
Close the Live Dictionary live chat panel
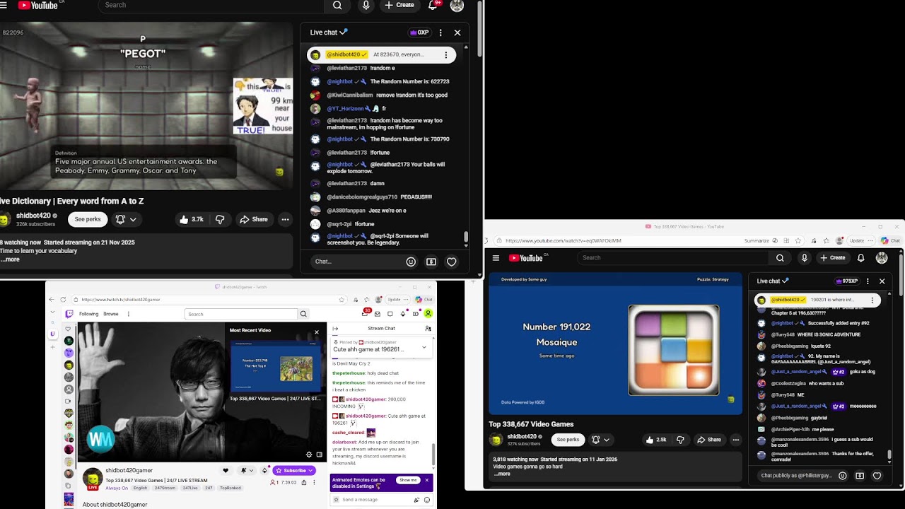[457, 33]
